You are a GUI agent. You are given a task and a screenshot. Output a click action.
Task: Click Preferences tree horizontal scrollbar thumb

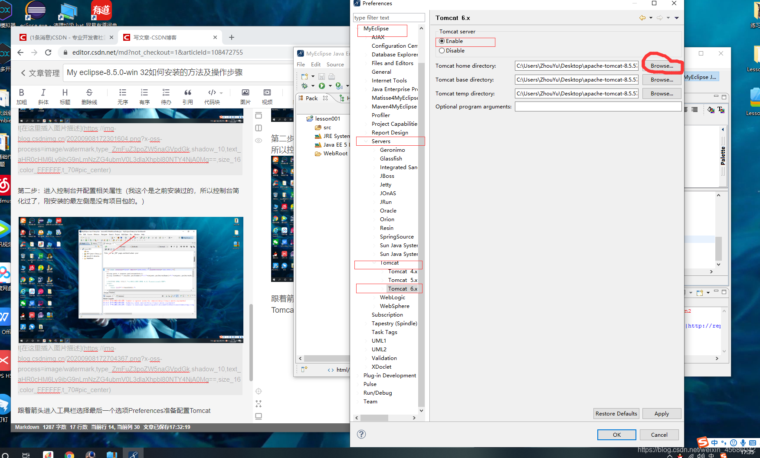[374, 418]
